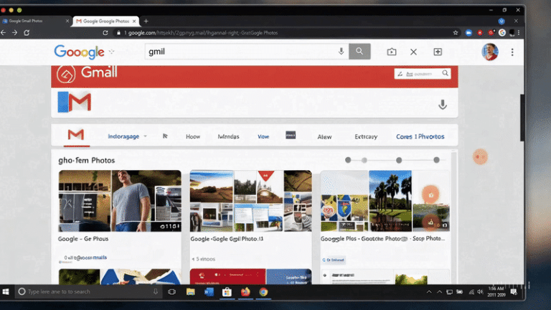Open the Google - Ge Phous result title
The height and width of the screenshot is (310, 551).
tap(83, 239)
